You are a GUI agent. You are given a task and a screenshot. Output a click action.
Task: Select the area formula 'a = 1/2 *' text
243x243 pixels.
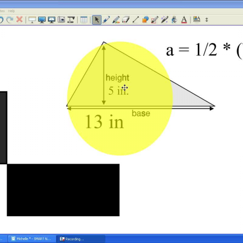point(198,50)
